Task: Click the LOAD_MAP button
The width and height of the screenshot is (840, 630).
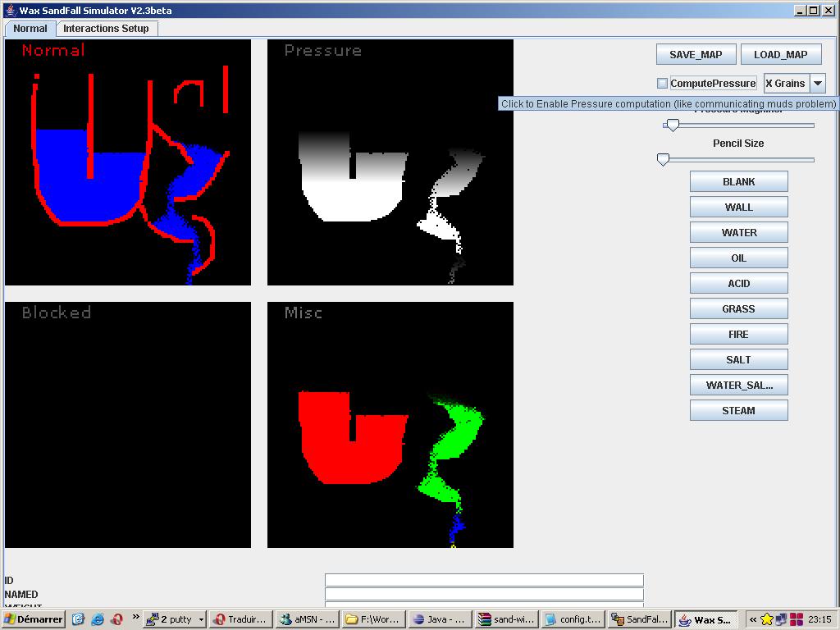Action: pyautogui.click(x=780, y=54)
